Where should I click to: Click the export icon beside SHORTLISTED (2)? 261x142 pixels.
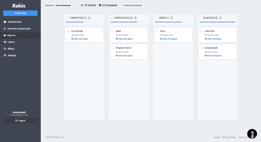tap(135, 18)
